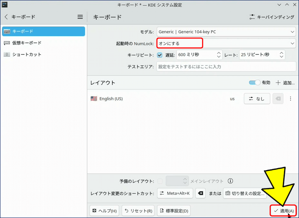
Task: Click the US flag icon of English layout
Action: (94, 99)
